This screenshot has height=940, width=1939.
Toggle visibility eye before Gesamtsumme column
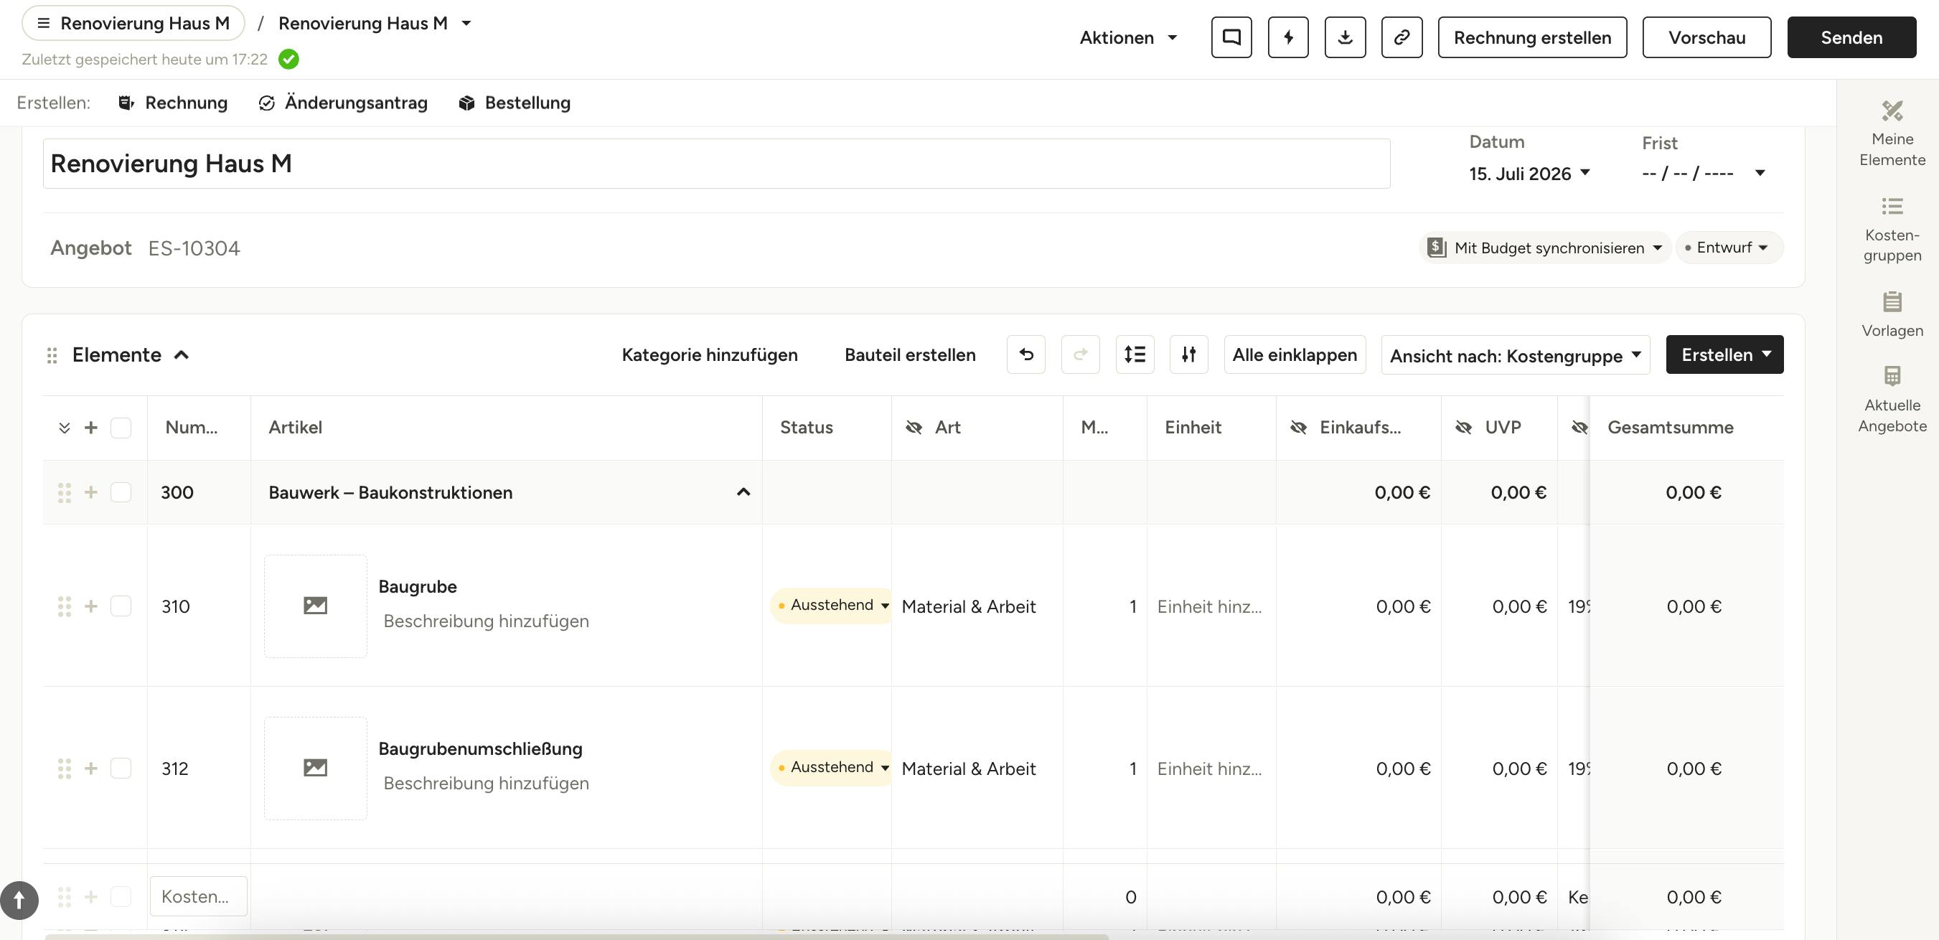click(1579, 428)
